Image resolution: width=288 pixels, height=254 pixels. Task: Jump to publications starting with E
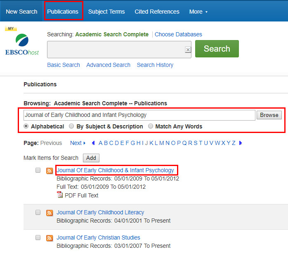pos(122,143)
